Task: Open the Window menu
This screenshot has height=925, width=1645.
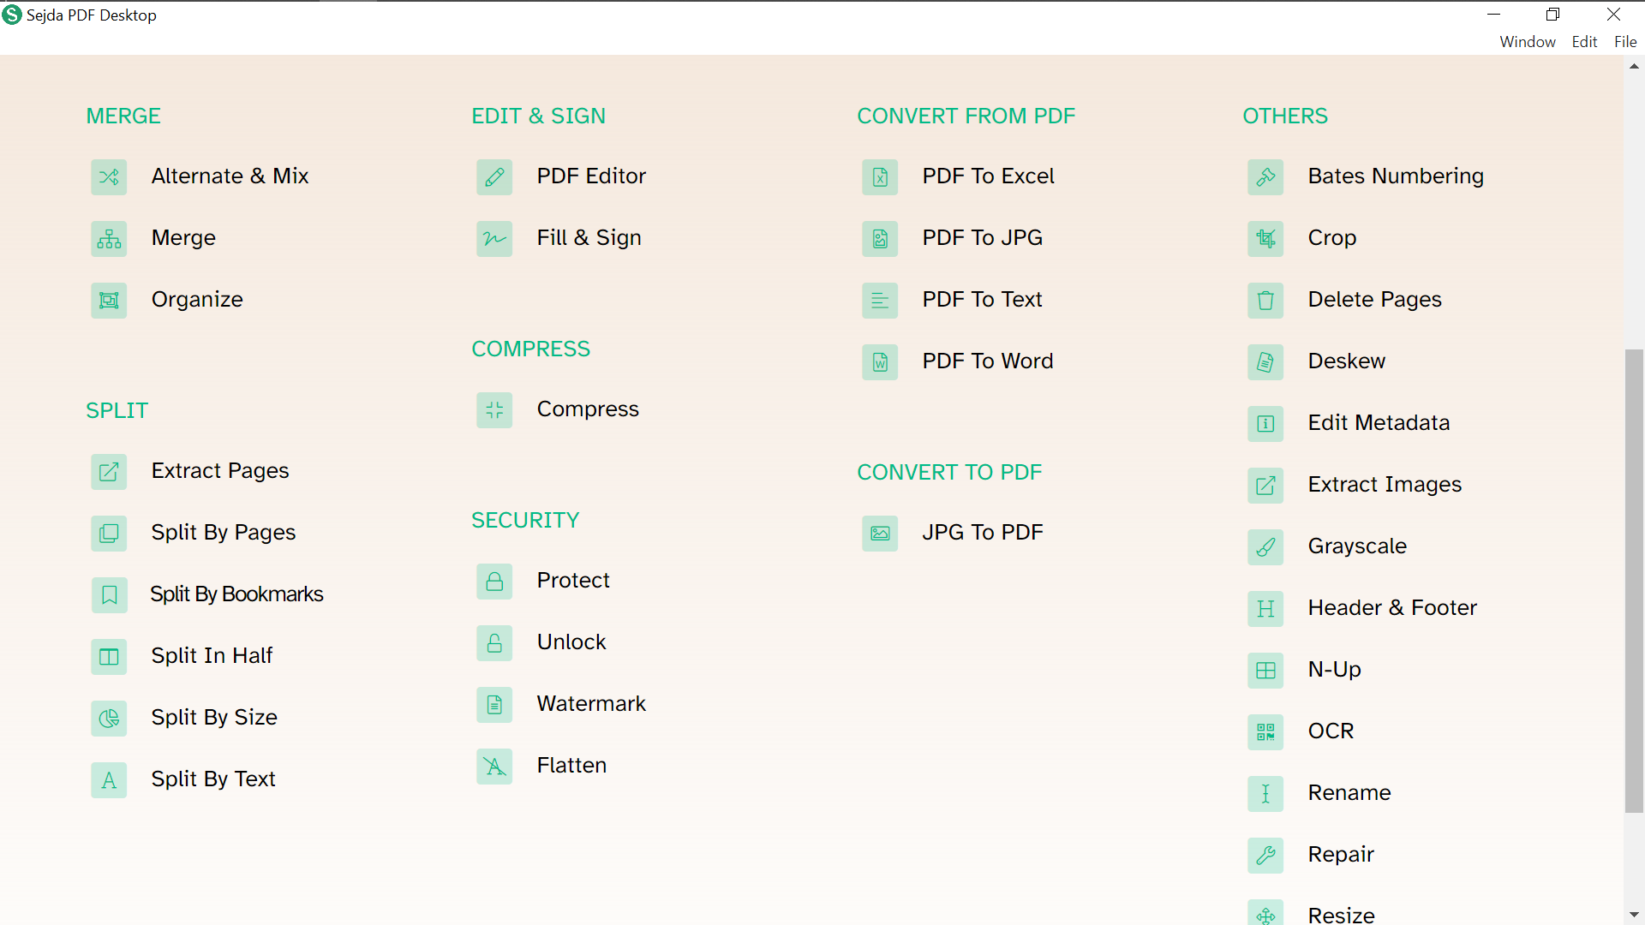Action: point(1527,42)
